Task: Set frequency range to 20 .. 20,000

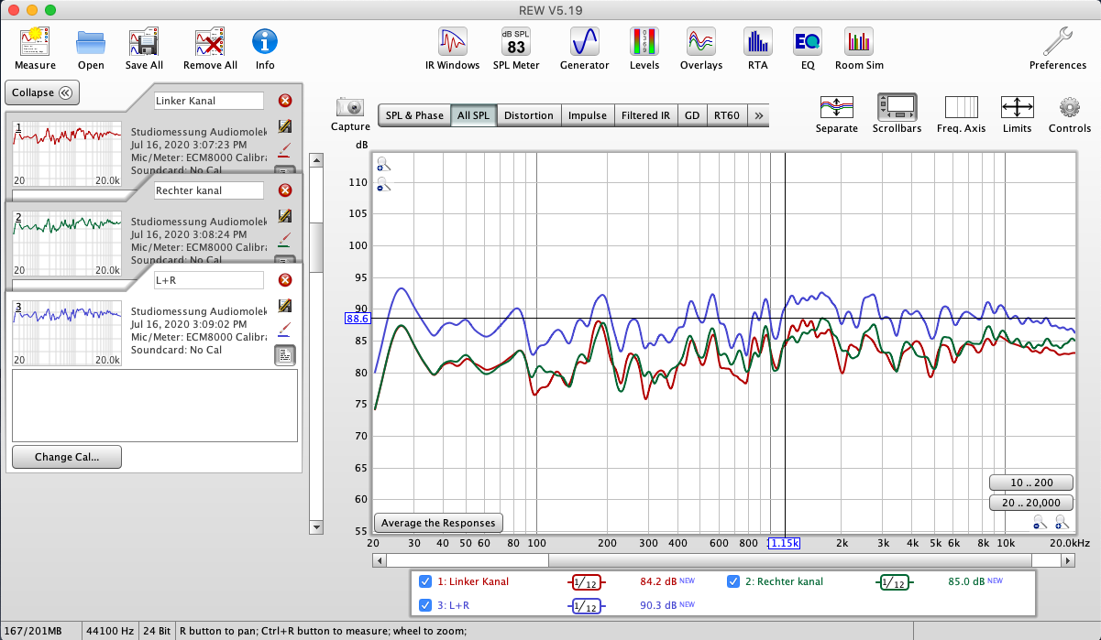Action: [x=1031, y=503]
